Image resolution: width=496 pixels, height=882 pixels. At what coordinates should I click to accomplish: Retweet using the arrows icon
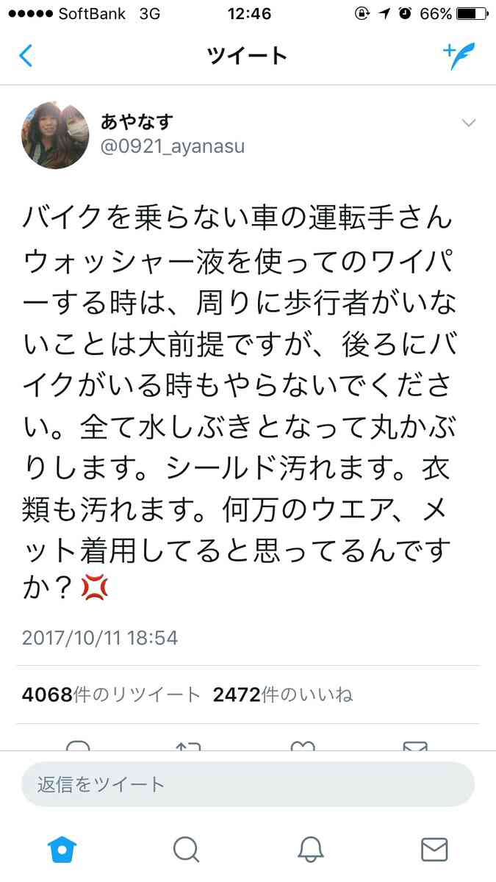coord(188,746)
